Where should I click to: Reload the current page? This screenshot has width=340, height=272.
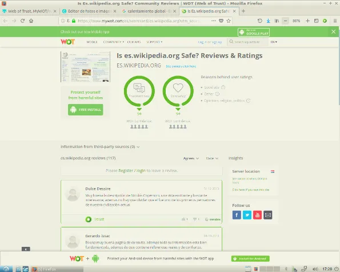[x=22, y=21]
